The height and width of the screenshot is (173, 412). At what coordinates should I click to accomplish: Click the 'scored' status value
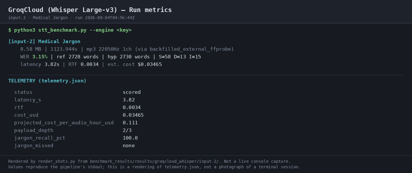point(132,92)
